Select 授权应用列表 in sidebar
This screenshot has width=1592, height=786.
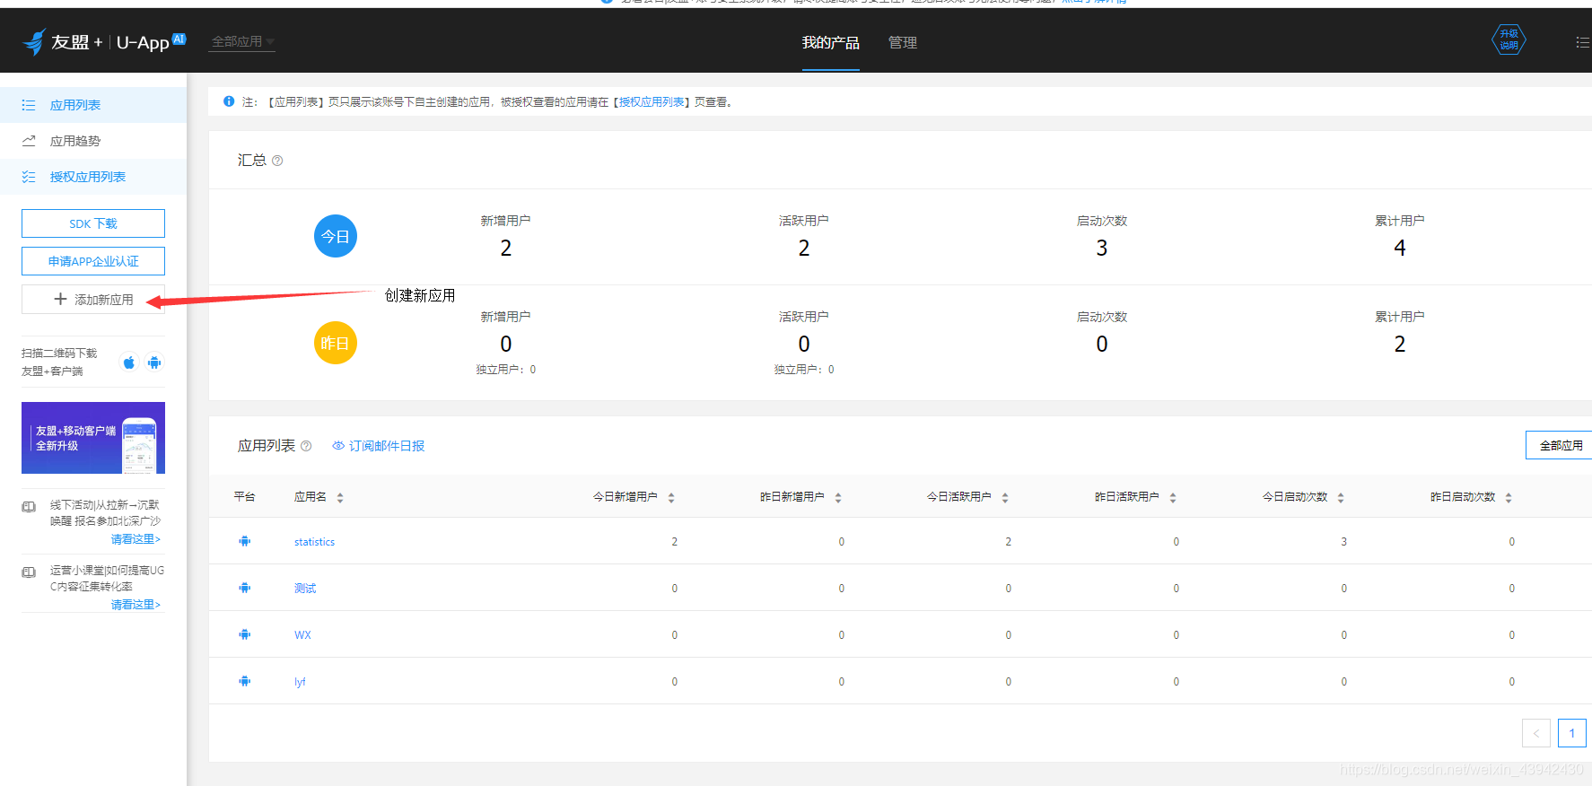93,177
